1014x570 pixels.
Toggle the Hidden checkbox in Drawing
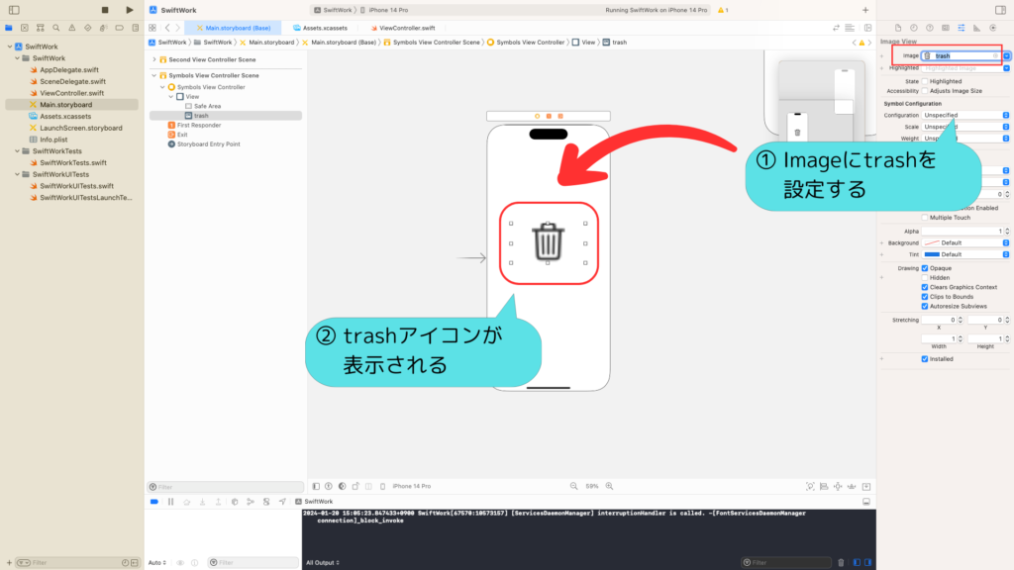point(925,277)
